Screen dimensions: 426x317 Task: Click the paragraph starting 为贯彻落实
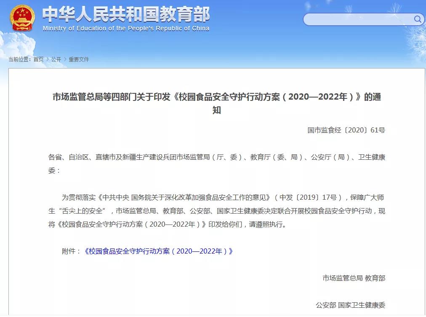coord(217,211)
